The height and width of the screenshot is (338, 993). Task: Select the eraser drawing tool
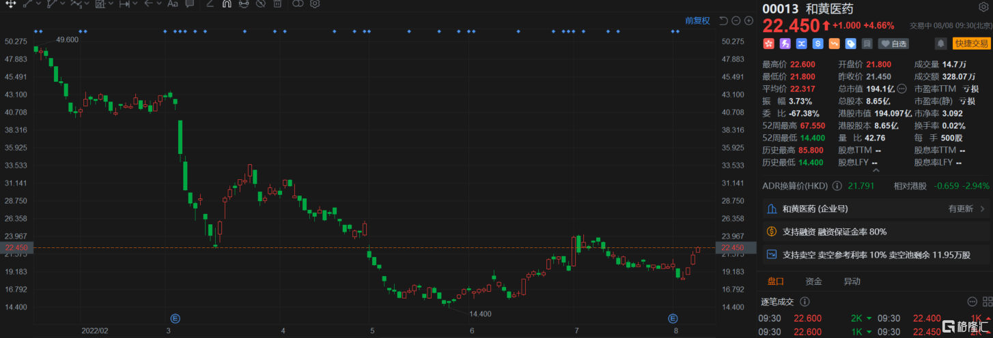(x=210, y=3)
